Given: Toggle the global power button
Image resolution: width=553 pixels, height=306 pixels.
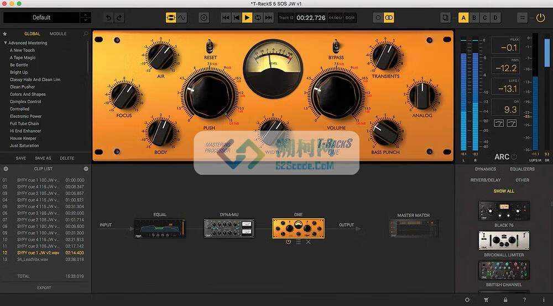Looking at the screenshot, I should (540, 18).
